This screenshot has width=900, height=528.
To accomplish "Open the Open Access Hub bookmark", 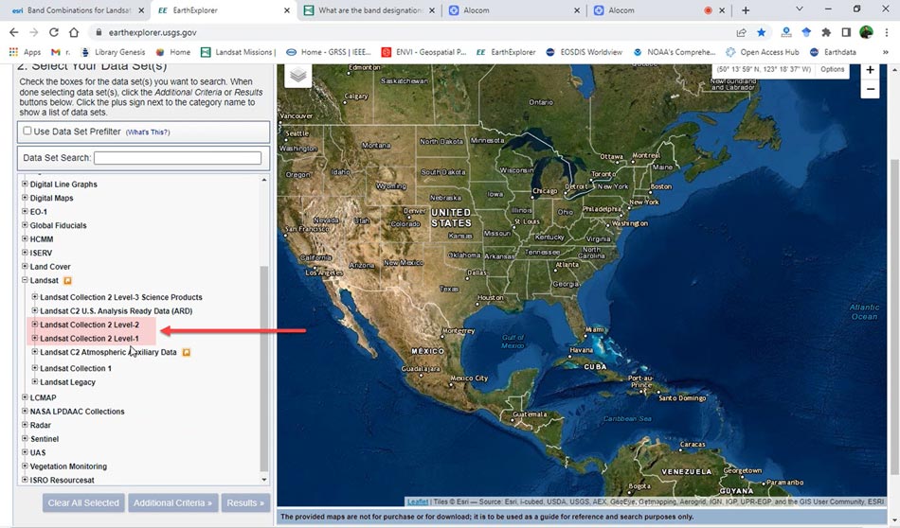I will 763,52.
